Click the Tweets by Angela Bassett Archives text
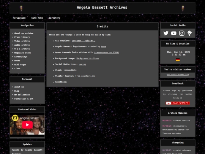205x154 pixels. [x=27, y=151]
